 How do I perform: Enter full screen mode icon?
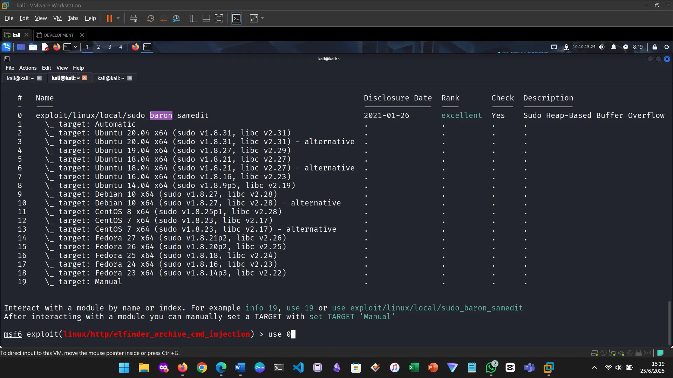coord(219,19)
